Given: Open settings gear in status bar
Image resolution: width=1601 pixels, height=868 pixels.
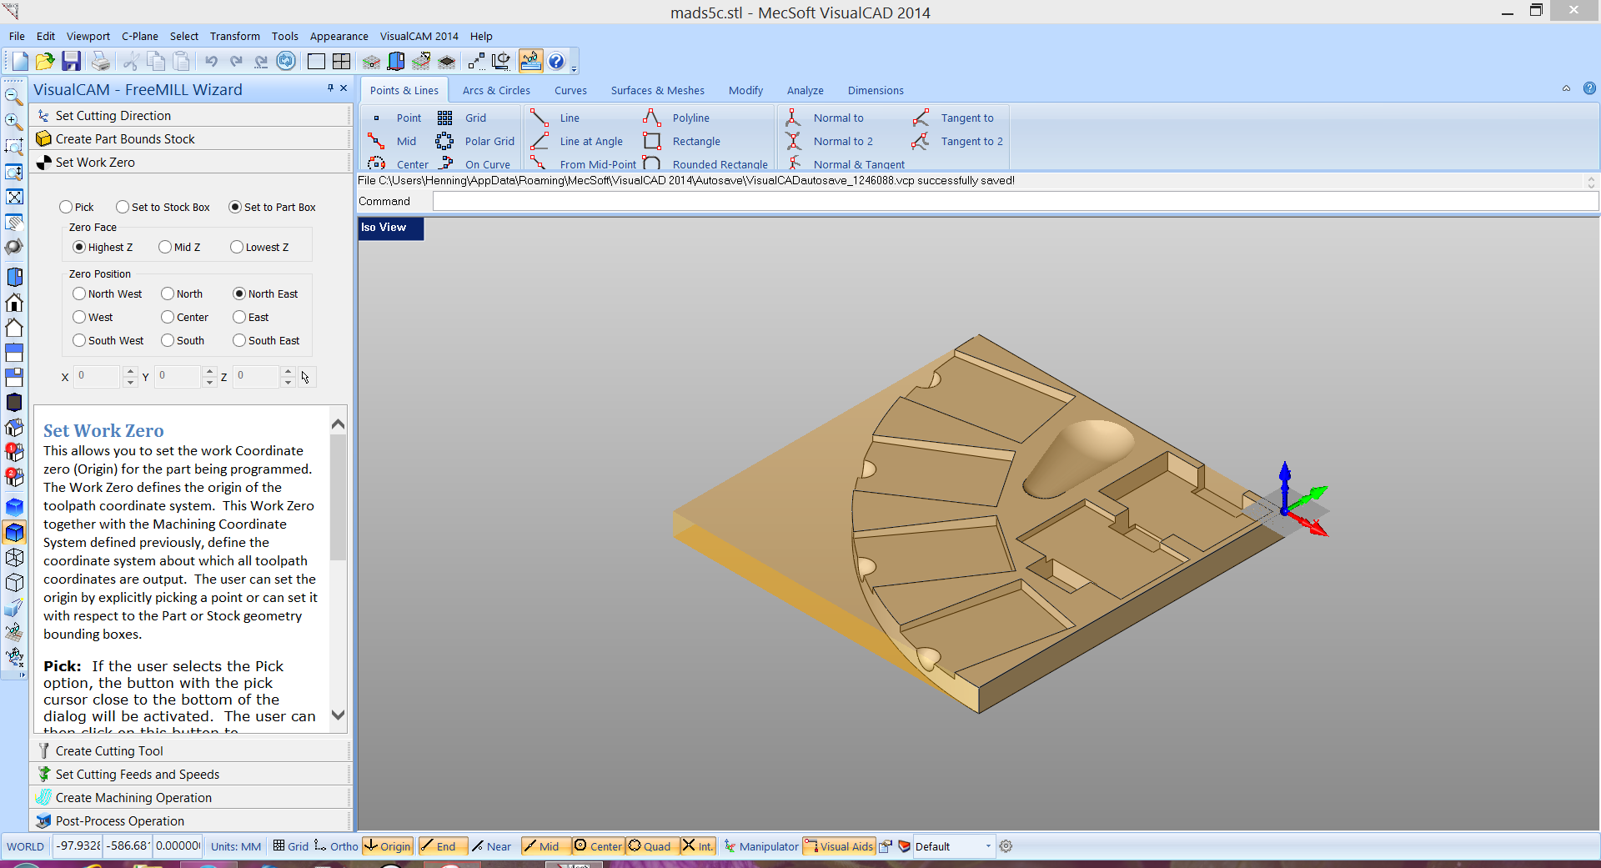Looking at the screenshot, I should pyautogui.click(x=1006, y=846).
